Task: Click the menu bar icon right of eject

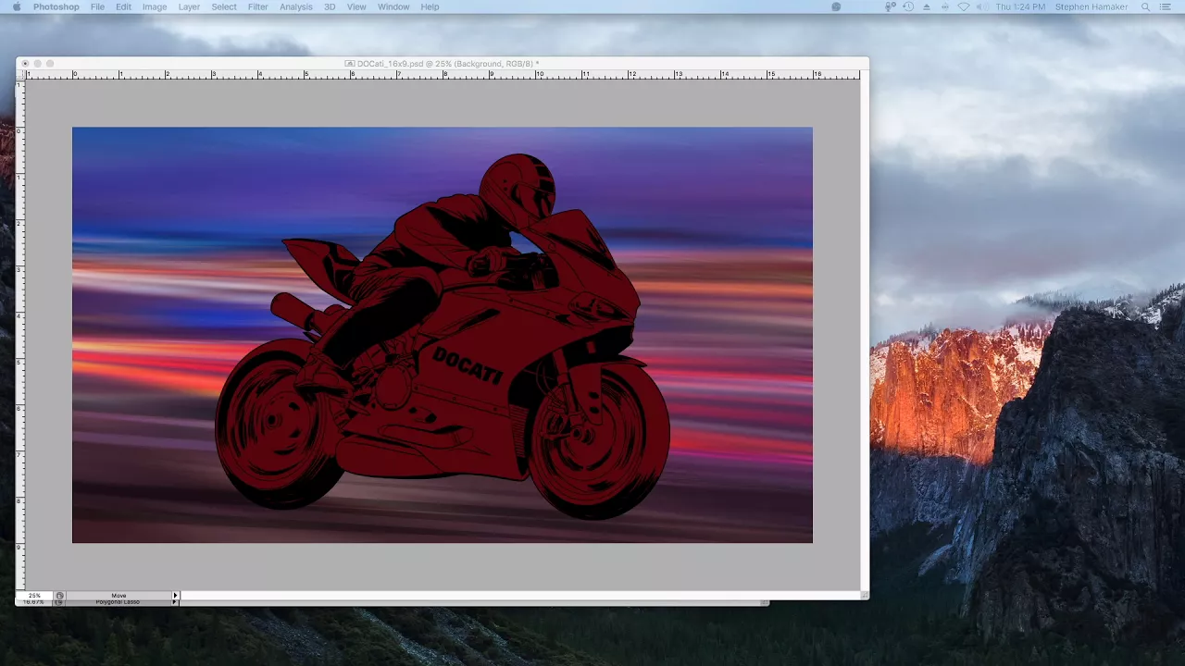Action: (945, 6)
